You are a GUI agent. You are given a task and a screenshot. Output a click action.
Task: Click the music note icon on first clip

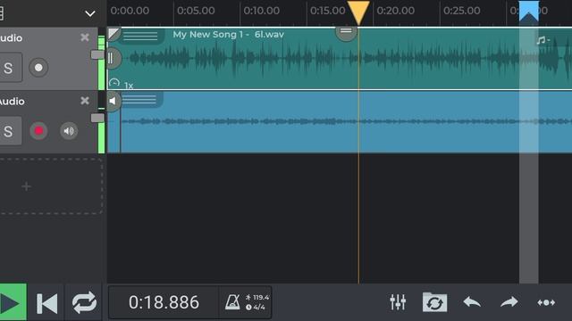[543, 40]
